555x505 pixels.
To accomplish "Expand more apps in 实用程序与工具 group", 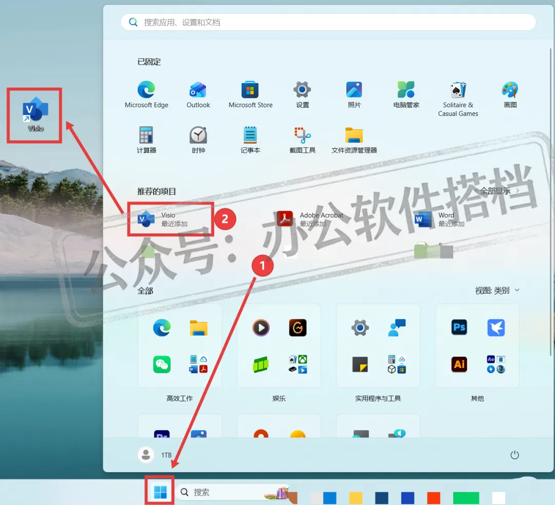I will (x=397, y=364).
